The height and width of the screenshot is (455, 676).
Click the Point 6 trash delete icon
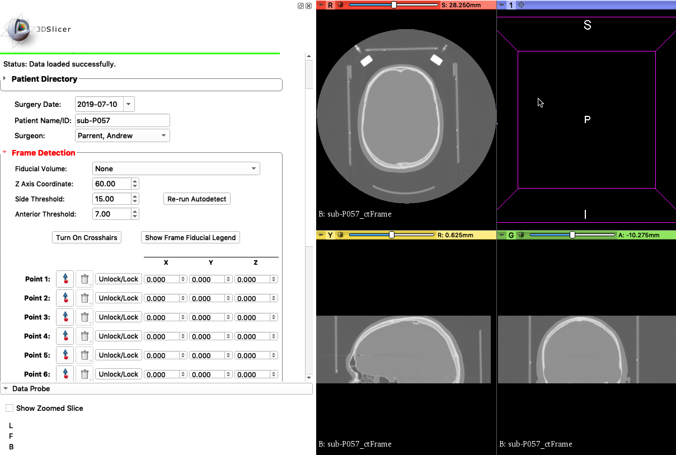point(84,374)
